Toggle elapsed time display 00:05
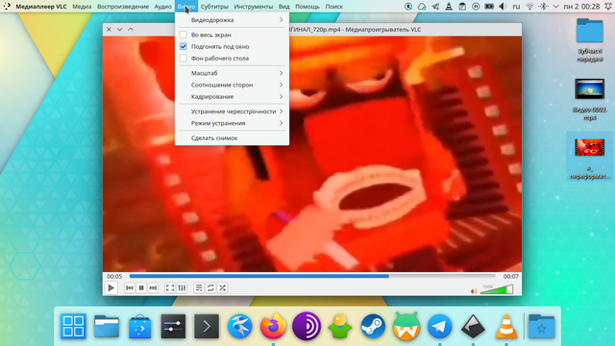The image size is (615, 346). (114, 276)
